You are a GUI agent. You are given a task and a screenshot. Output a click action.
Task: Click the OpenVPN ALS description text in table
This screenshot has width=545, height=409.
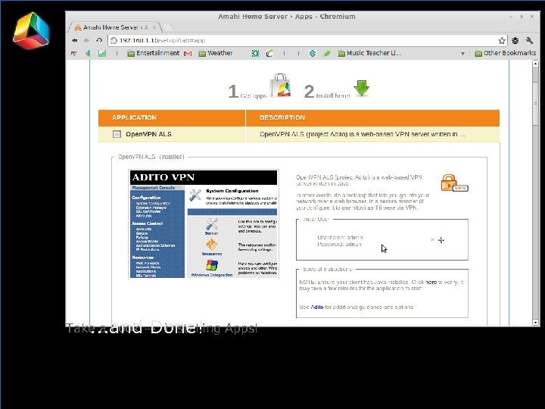pyautogui.click(x=362, y=134)
